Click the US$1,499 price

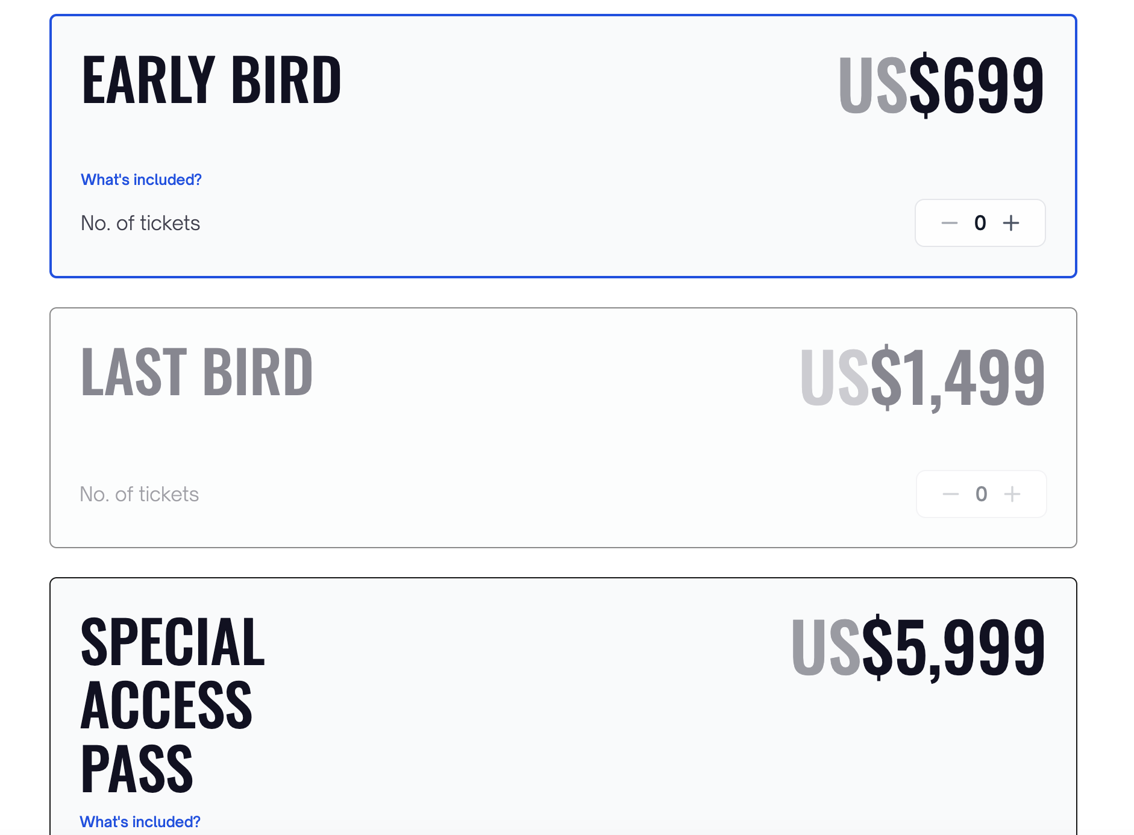(x=923, y=378)
